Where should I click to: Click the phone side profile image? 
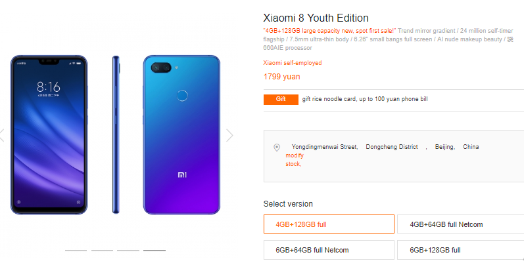pyautogui.click(x=117, y=134)
